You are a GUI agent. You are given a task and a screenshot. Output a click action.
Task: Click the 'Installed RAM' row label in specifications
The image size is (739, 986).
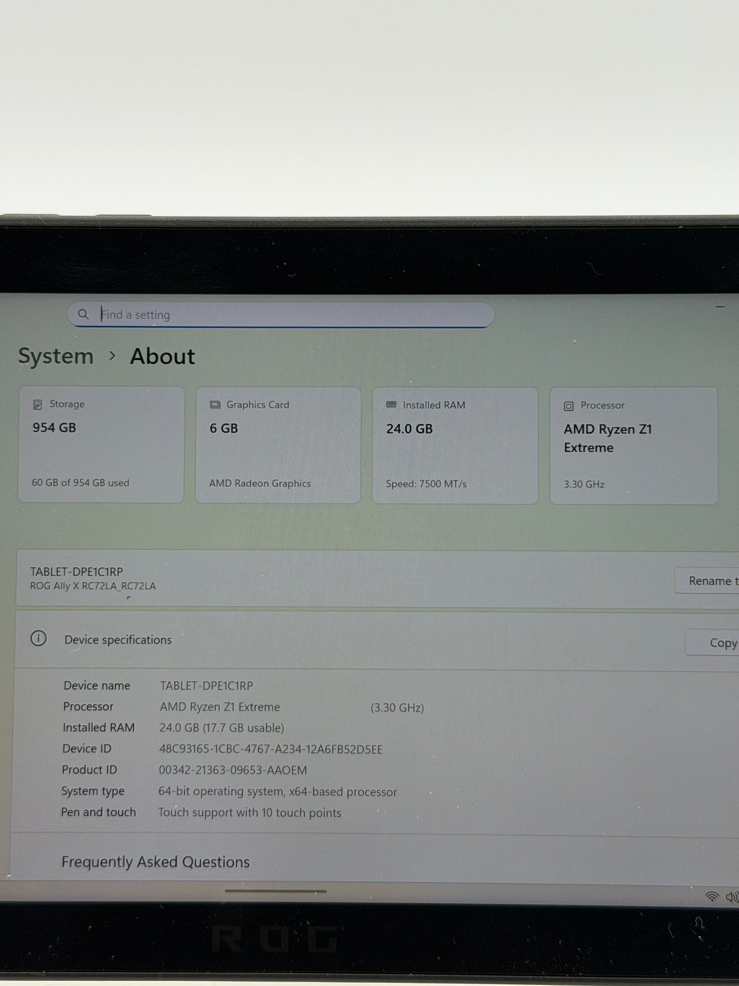tap(99, 727)
